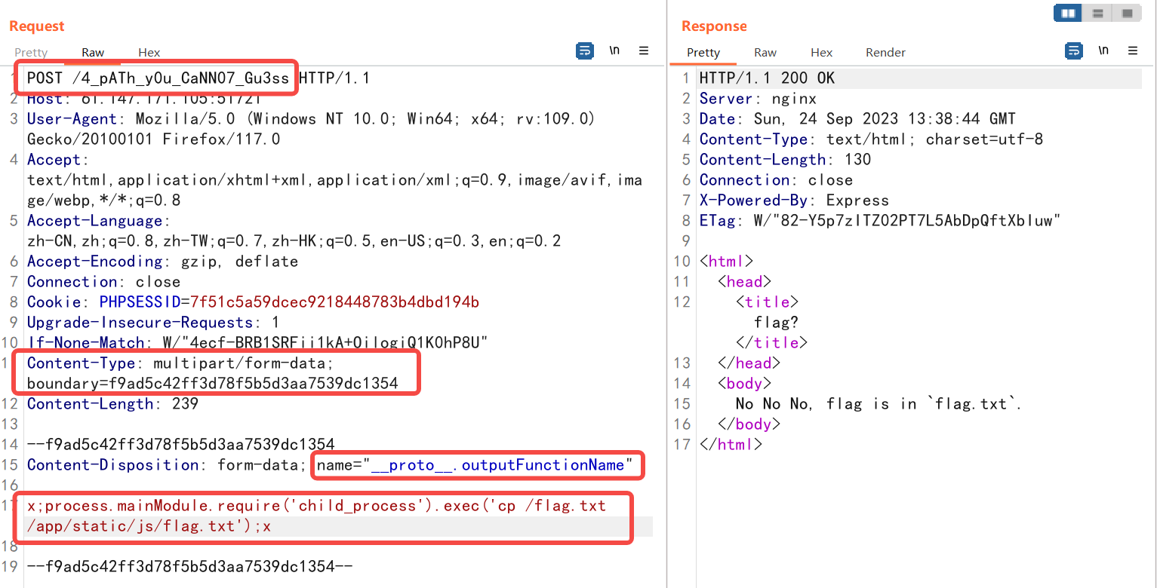
Task: Click the Content-Length: 130 response header
Action: (785, 159)
